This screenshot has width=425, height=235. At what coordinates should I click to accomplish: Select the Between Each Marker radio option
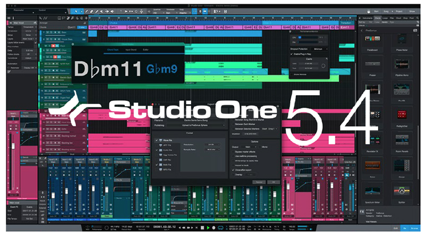click(x=233, y=124)
